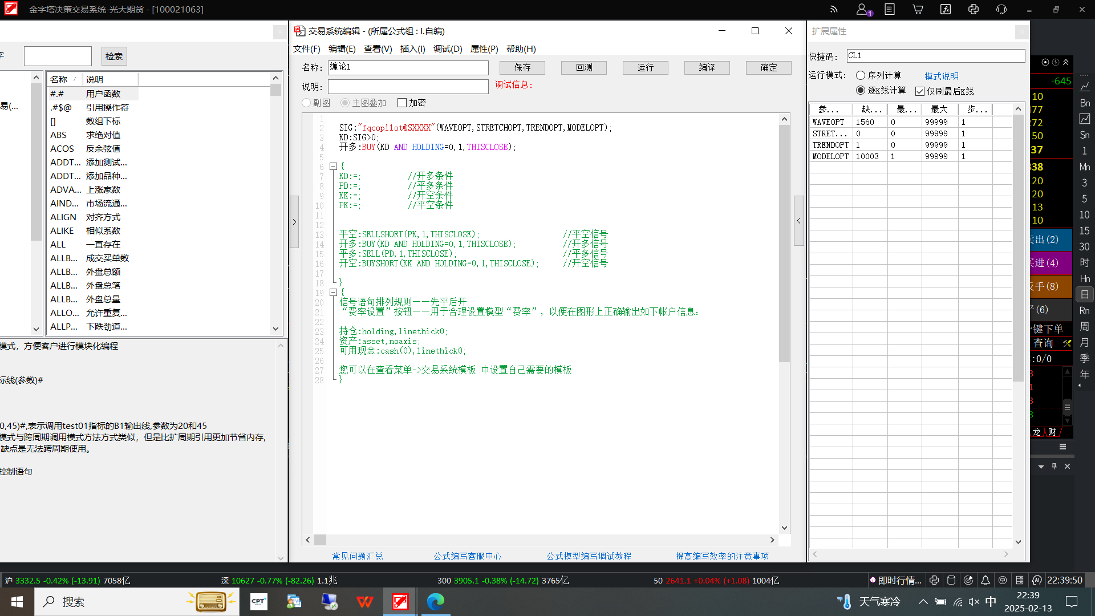Select the 副图 radio option

(306, 103)
